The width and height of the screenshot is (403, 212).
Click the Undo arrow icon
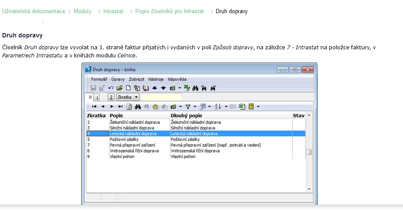point(111,88)
